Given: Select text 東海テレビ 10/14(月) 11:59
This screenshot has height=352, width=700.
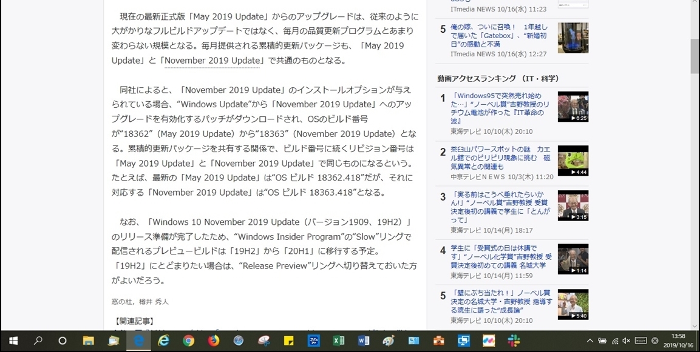Looking at the screenshot, I should click(x=492, y=276).
